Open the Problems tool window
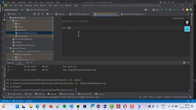The height and width of the screenshot is (110, 196). [x=40, y=94]
